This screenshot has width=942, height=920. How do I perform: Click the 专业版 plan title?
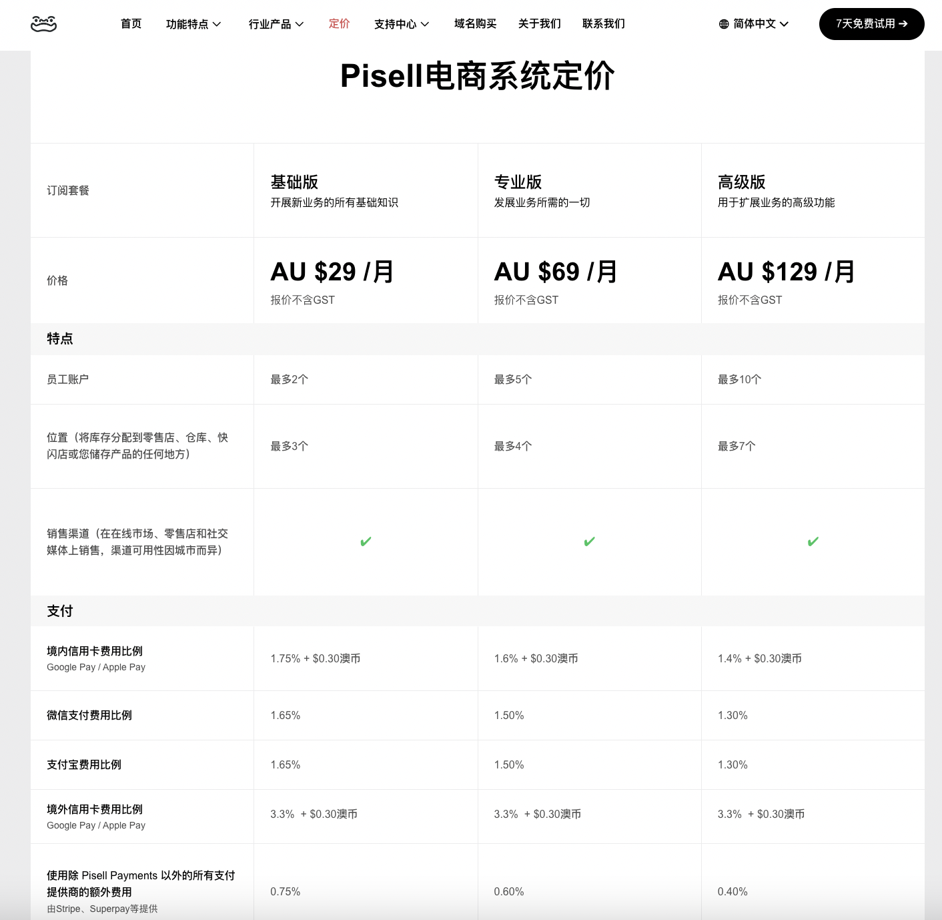(x=518, y=182)
